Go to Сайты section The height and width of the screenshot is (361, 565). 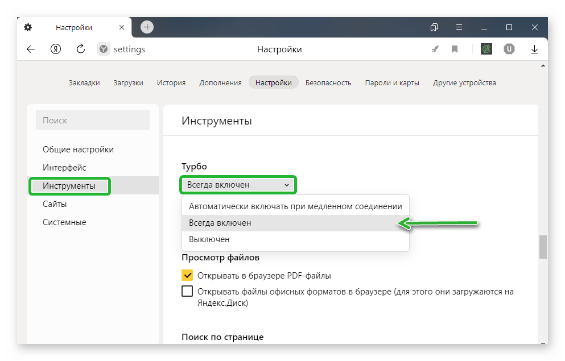[55, 204]
